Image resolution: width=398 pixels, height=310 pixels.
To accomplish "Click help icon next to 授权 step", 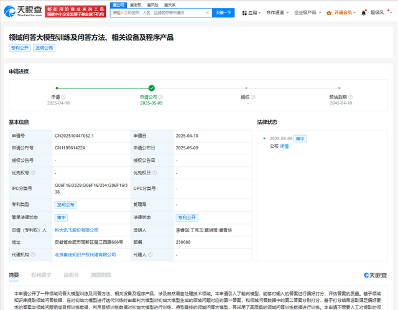I will (x=253, y=97).
